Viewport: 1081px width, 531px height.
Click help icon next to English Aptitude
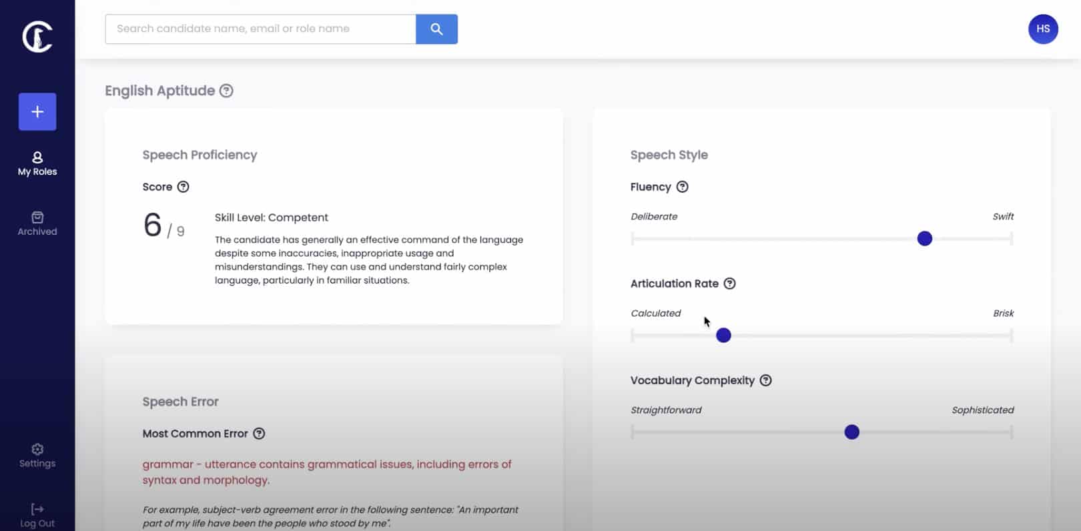(x=227, y=91)
